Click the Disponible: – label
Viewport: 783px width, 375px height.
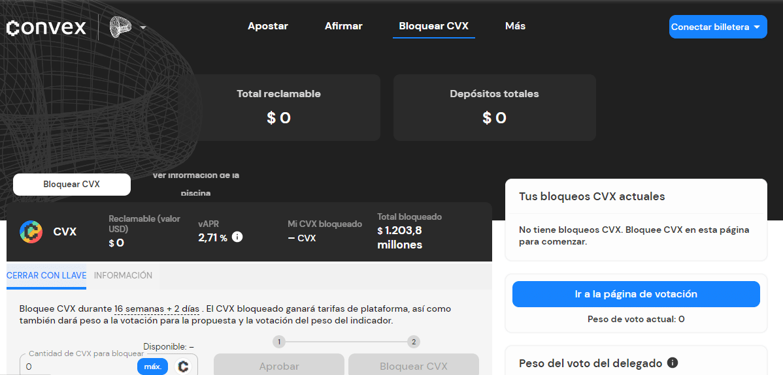point(168,346)
